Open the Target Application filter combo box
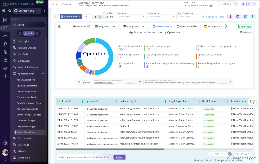 pos(191,17)
